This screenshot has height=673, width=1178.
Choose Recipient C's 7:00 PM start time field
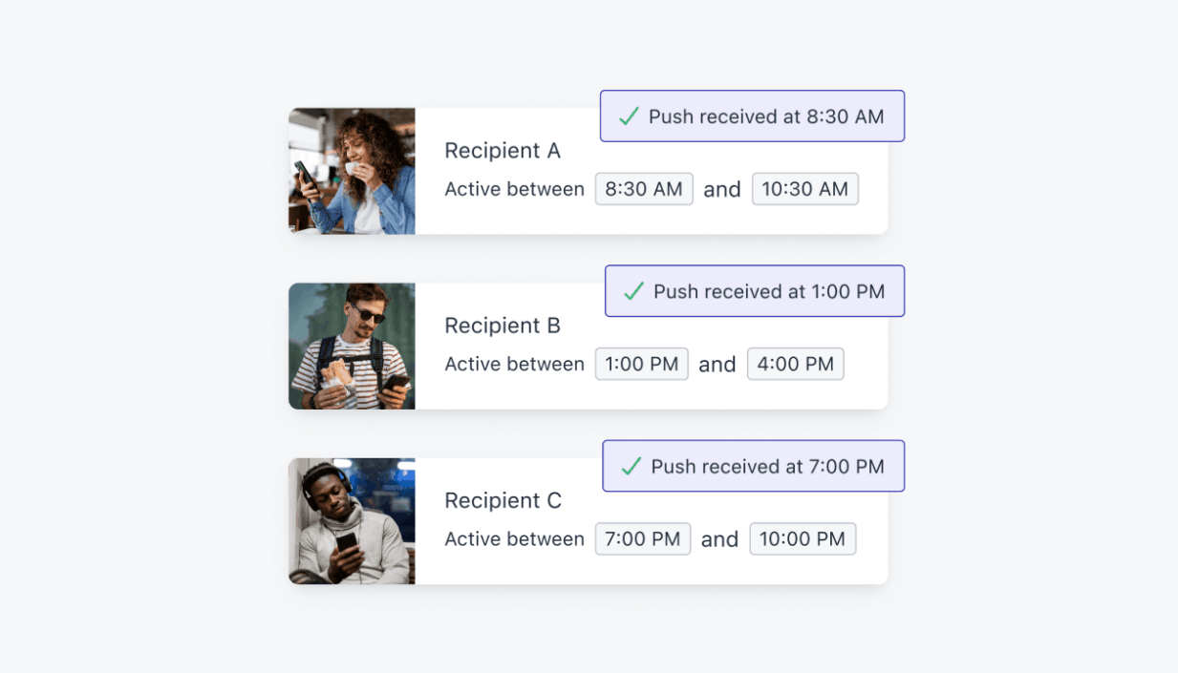(643, 539)
